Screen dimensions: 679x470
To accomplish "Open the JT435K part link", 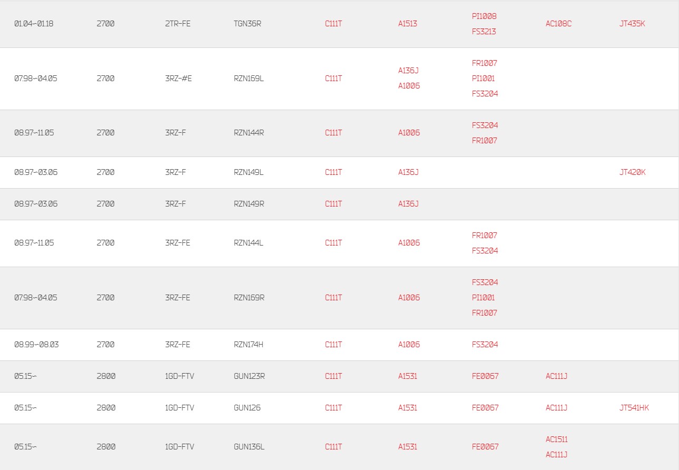I will point(632,24).
